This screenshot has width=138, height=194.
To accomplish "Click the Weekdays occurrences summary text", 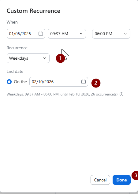I will [x=62, y=94].
